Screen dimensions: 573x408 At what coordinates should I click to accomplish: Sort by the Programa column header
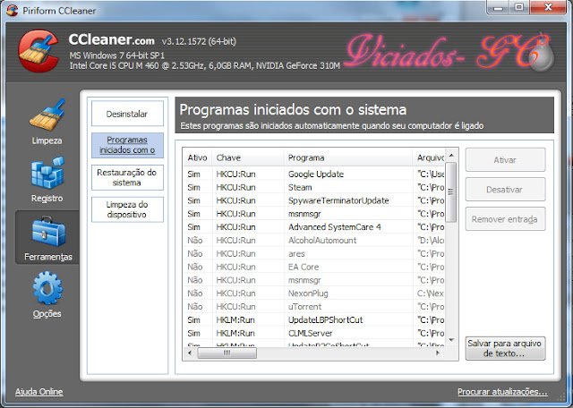348,157
